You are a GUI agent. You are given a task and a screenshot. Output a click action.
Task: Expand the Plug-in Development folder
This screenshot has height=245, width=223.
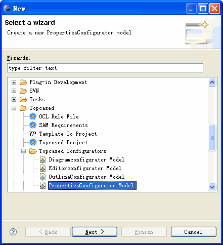[x=14, y=83]
